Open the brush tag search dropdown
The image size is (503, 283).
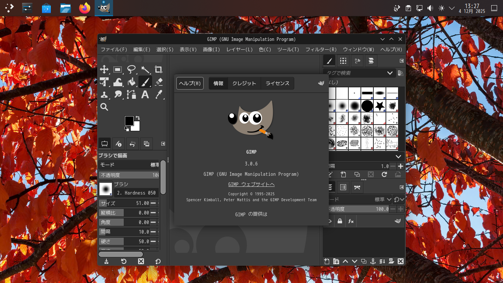coord(390,73)
